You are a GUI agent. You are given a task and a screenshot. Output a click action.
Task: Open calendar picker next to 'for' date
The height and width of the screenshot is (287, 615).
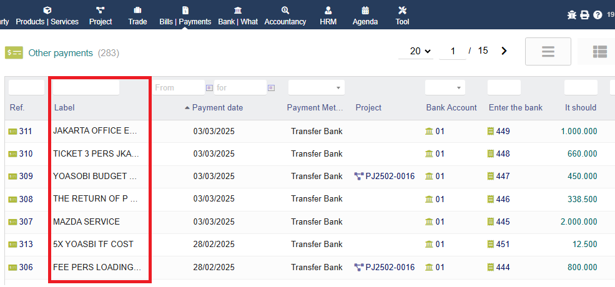(271, 88)
